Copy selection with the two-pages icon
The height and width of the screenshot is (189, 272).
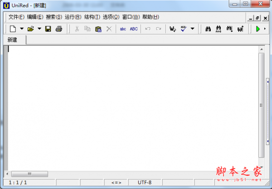[87, 29]
